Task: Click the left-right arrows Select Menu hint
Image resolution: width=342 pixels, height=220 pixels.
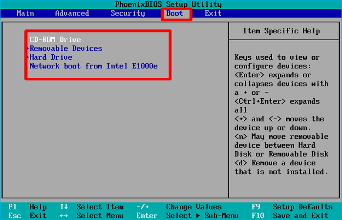Action: 92,216
